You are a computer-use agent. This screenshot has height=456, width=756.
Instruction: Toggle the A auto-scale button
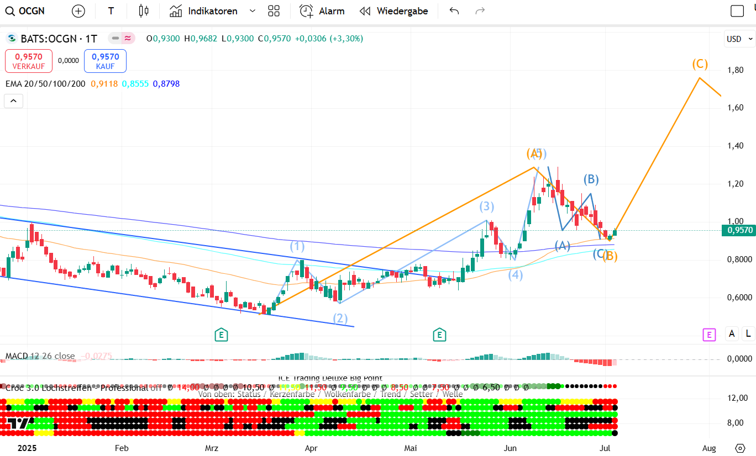(732, 333)
